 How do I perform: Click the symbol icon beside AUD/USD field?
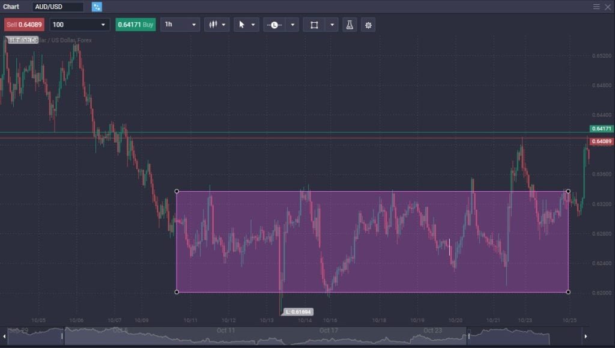(95, 7)
